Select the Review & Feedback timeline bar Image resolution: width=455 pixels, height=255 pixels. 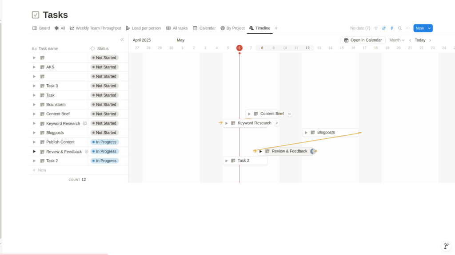tap(286, 151)
